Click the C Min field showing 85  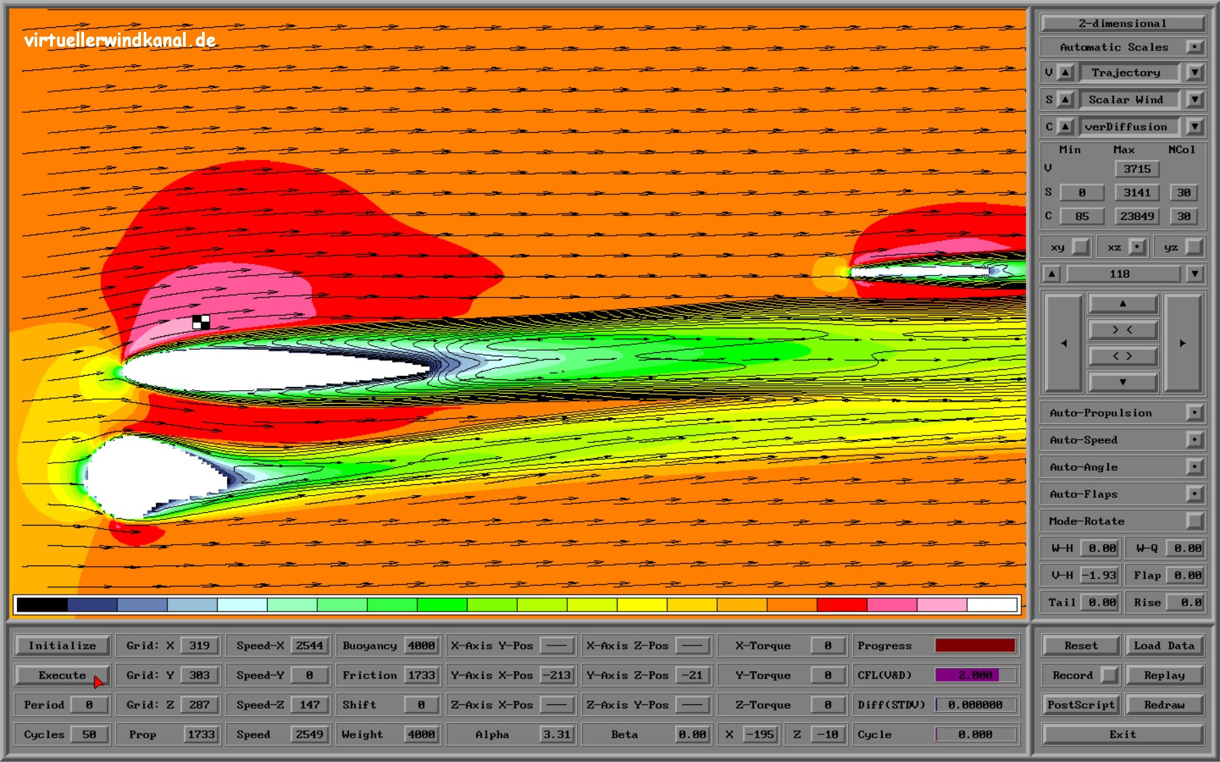pos(1082,217)
